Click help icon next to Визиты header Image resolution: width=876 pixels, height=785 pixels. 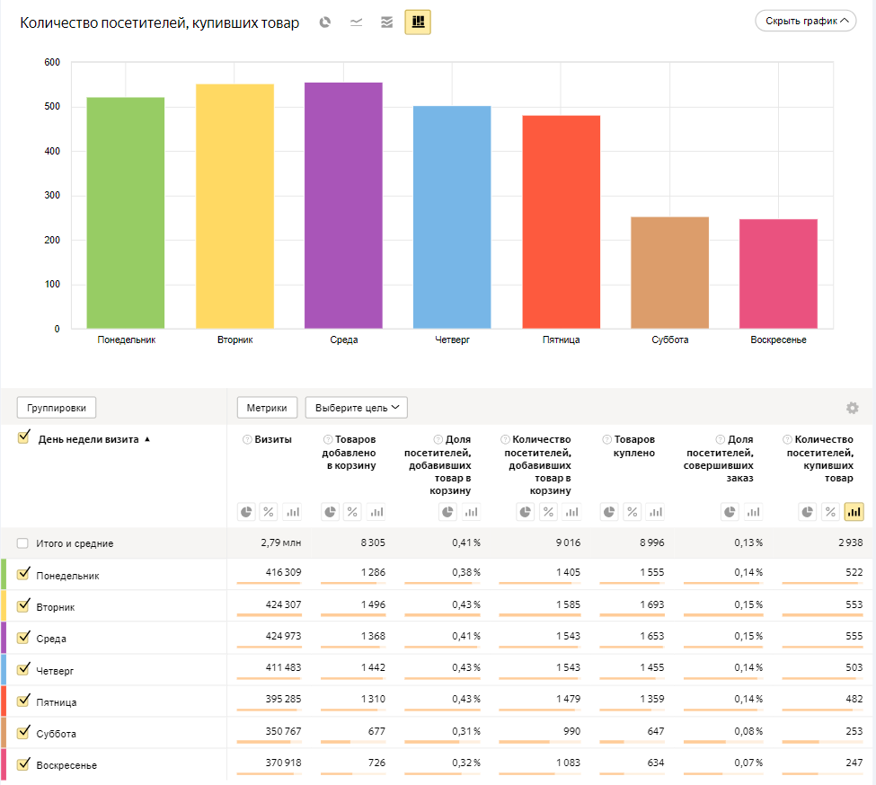coord(246,439)
